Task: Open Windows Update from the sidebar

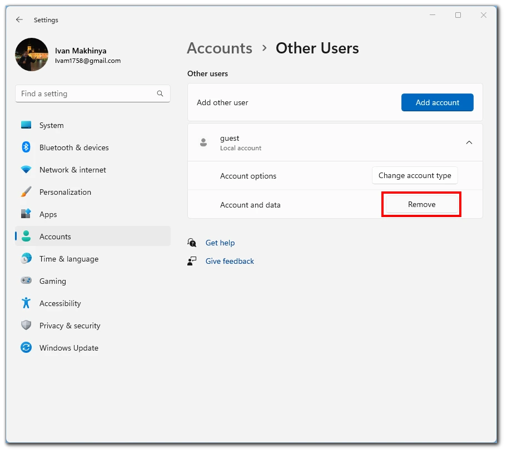Action: [x=68, y=348]
